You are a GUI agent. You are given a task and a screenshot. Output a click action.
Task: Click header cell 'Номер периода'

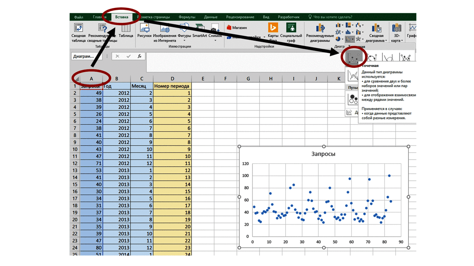[172, 86]
